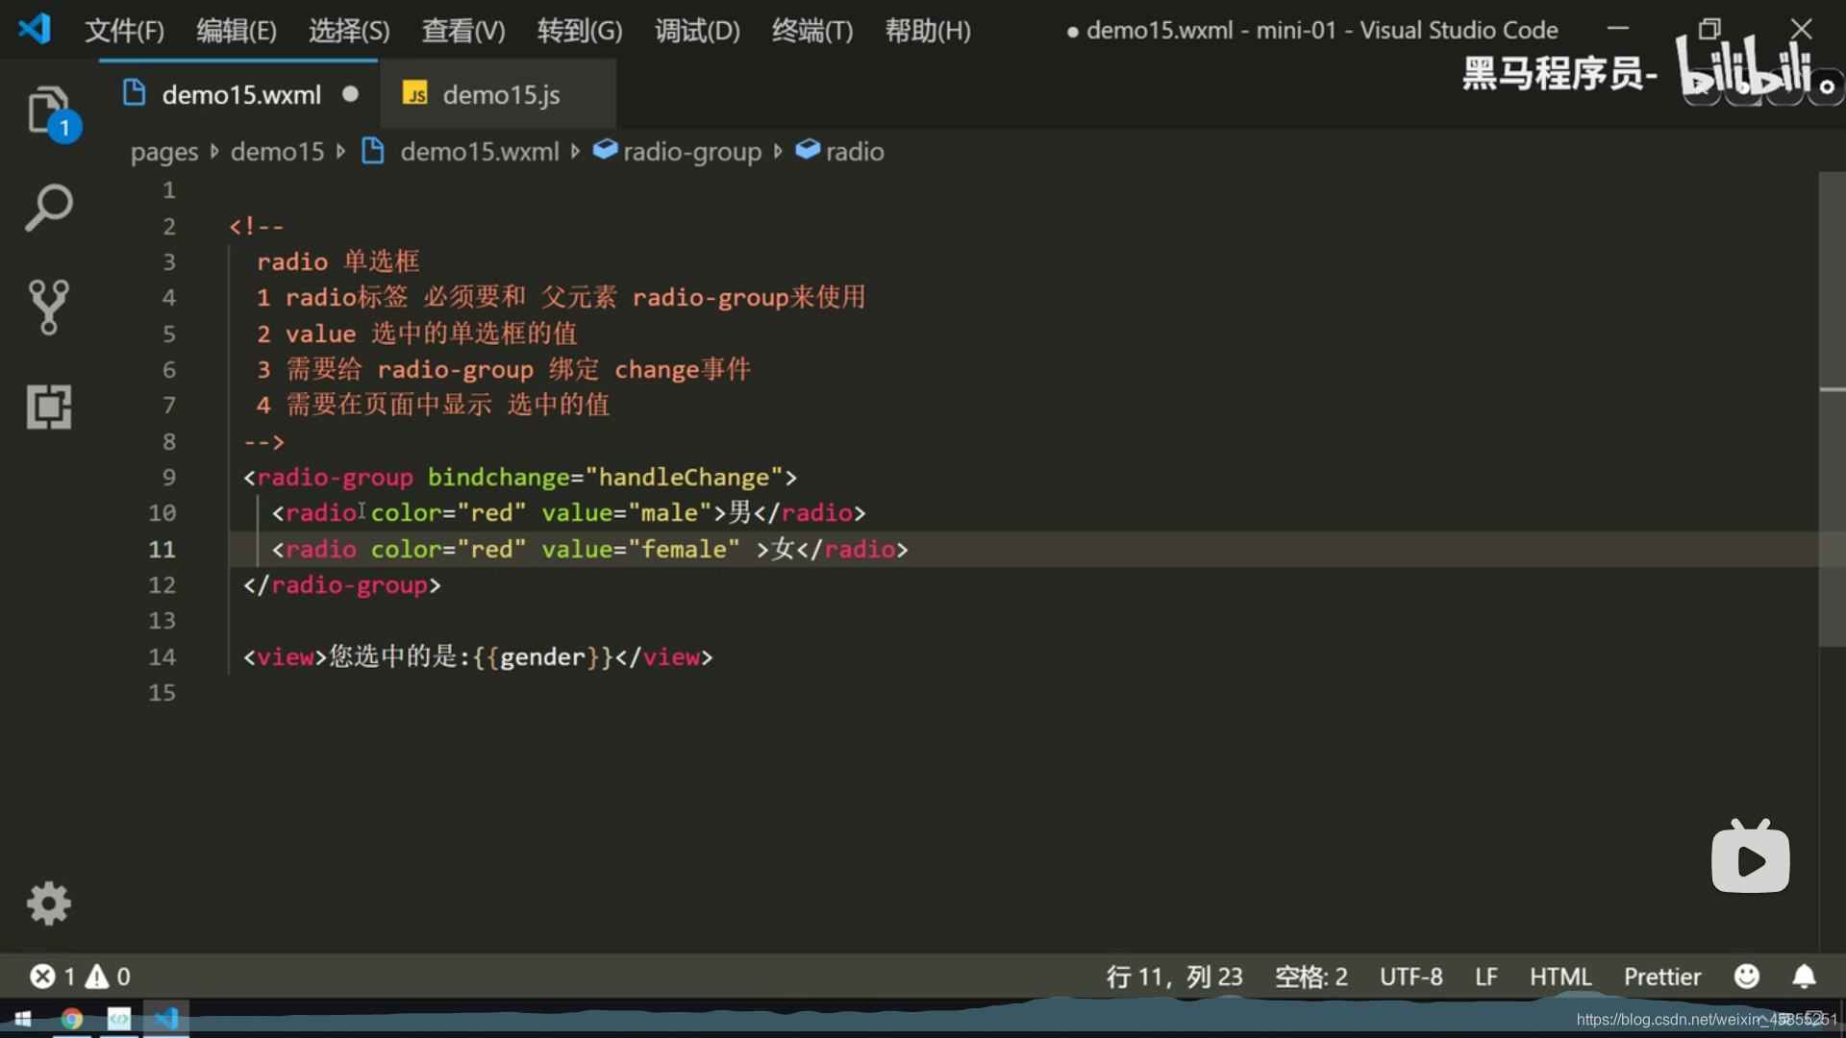Screen dimensions: 1846x1038
Task: Click the bilibili play video icon
Action: (1750, 856)
